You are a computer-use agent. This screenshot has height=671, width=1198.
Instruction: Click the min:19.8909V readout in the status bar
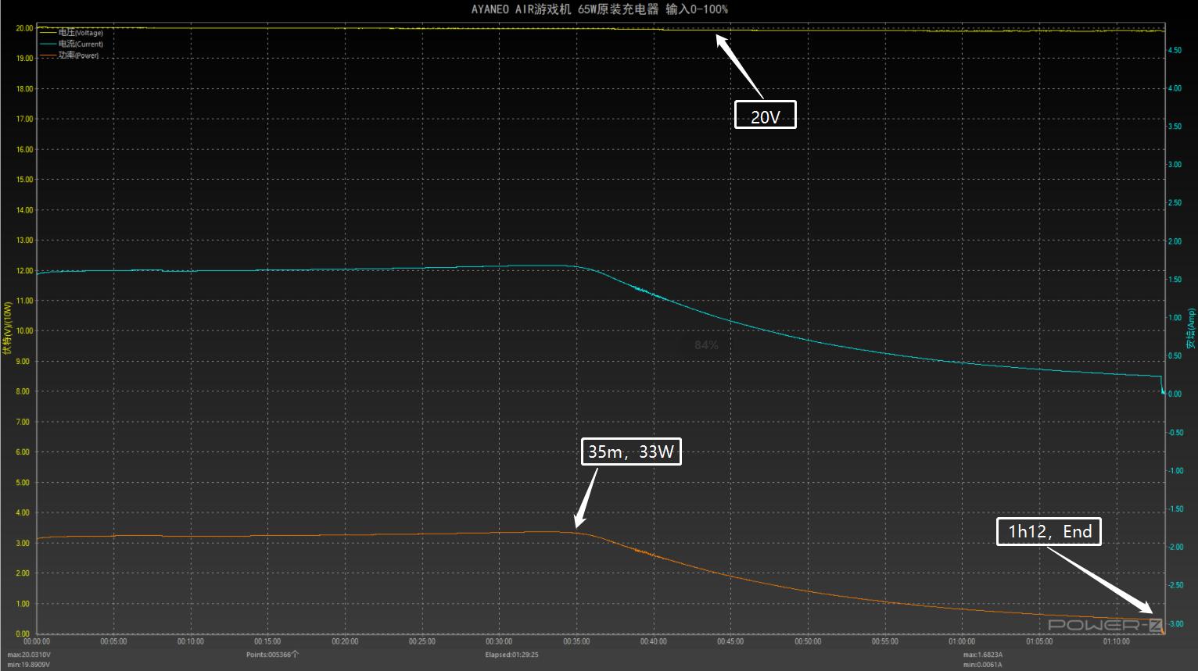pyautogui.click(x=29, y=665)
